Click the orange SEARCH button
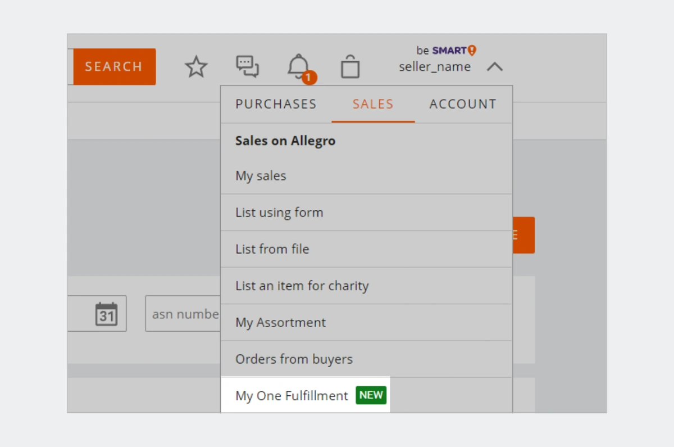 click(114, 66)
